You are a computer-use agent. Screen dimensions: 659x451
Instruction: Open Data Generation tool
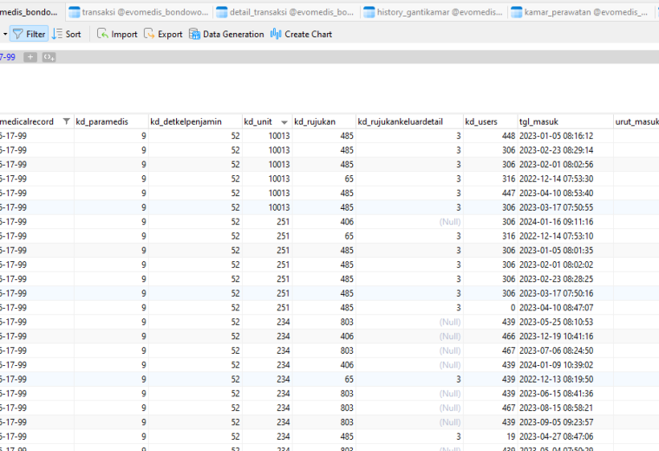tap(226, 34)
